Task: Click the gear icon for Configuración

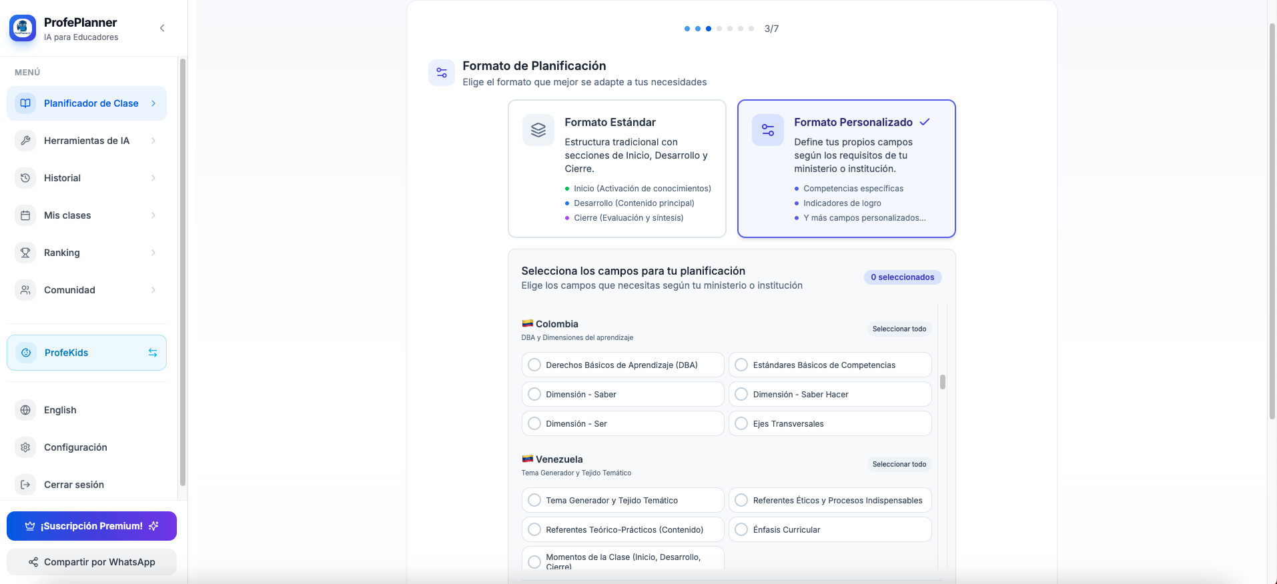Action: (x=25, y=447)
